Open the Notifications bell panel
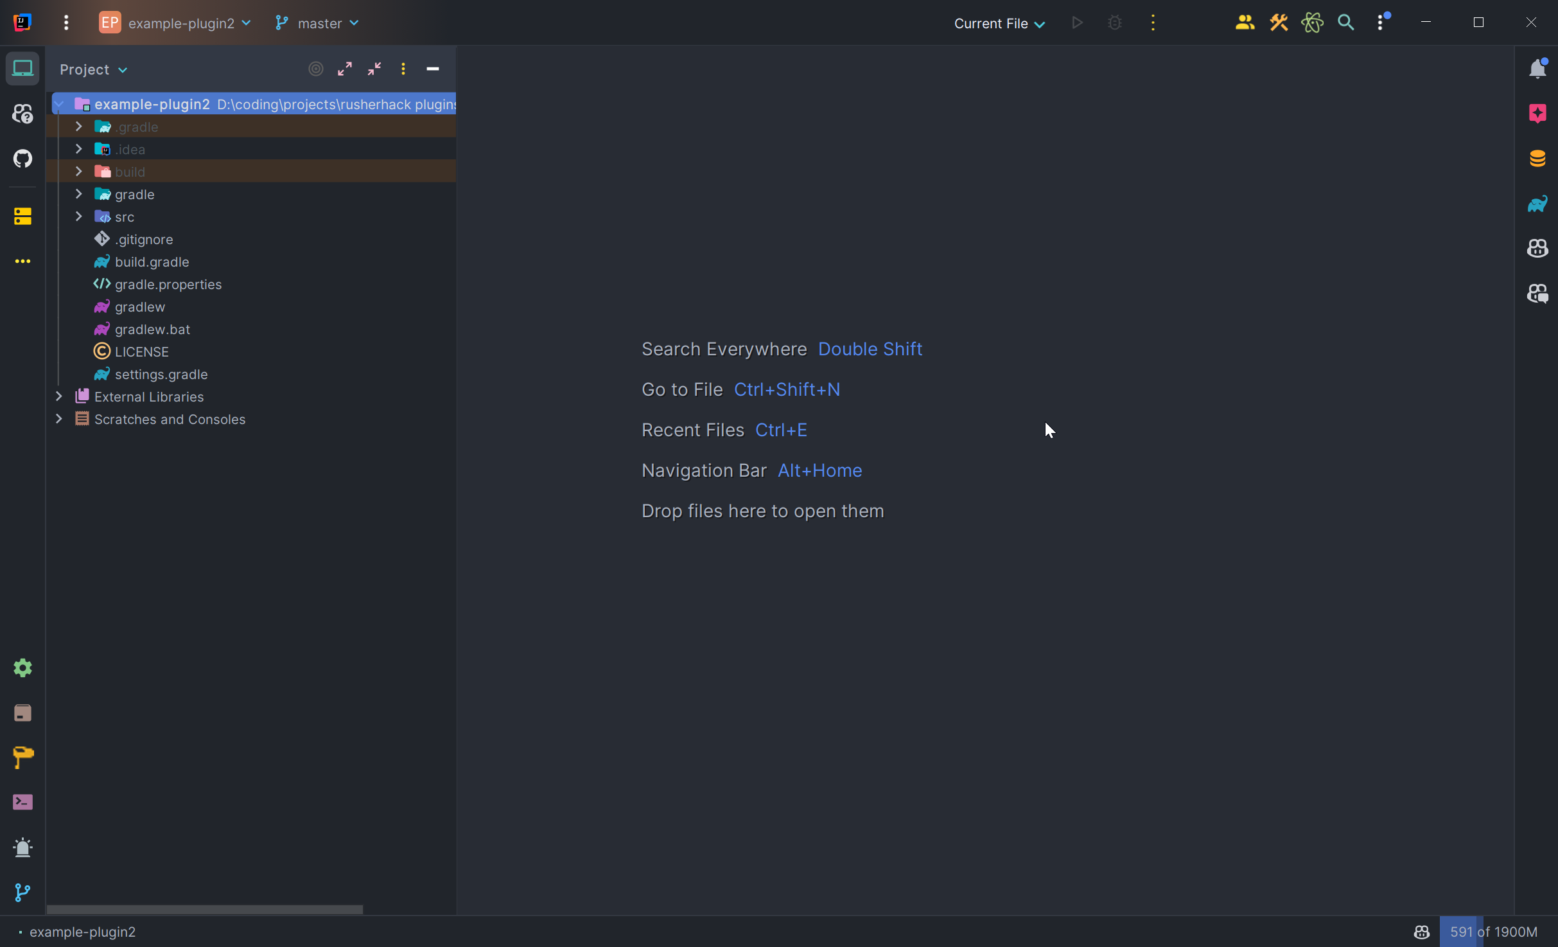 click(x=1537, y=69)
